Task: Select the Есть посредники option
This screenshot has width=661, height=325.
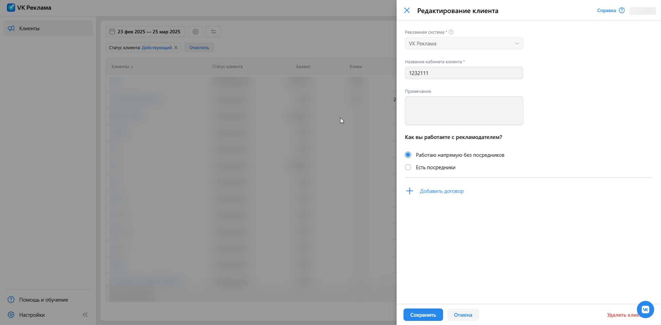Action: click(408, 167)
